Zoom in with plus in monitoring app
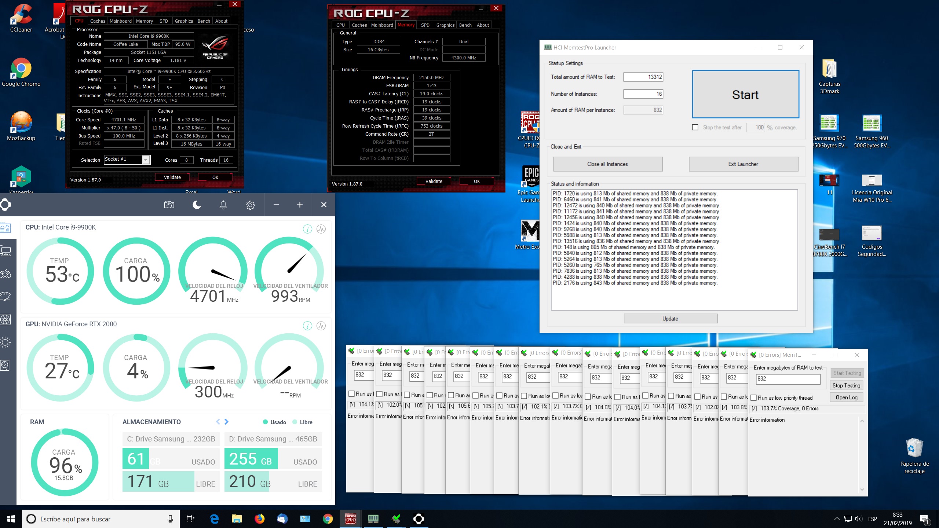The height and width of the screenshot is (528, 939). click(x=300, y=205)
